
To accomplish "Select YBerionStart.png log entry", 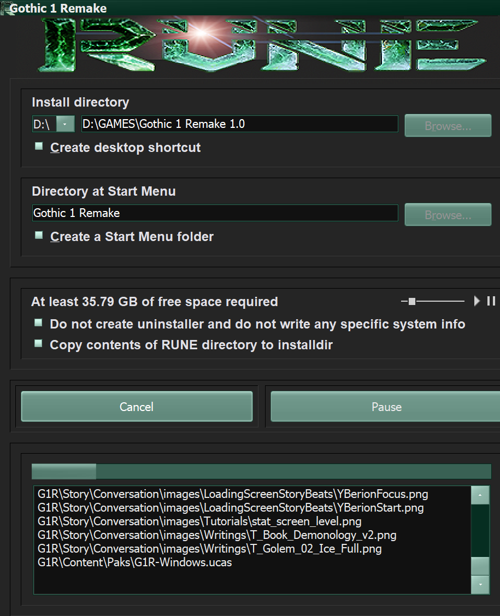I will 231,508.
